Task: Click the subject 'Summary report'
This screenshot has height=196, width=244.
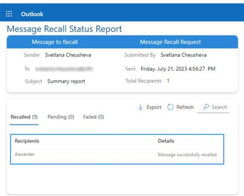Action: coord(66,81)
